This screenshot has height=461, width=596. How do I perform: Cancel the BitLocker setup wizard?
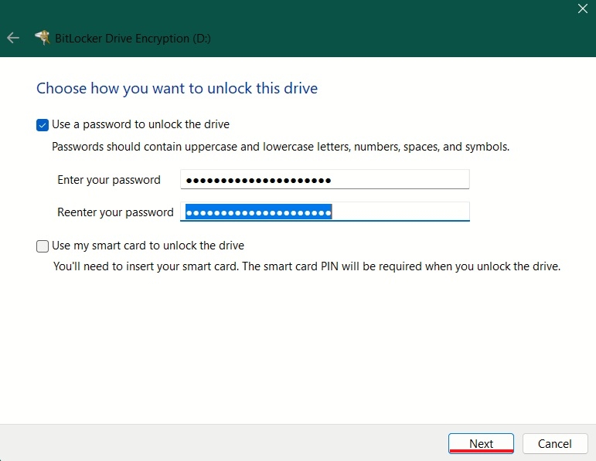click(555, 443)
